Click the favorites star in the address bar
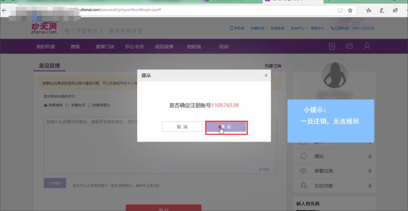 point(350,10)
